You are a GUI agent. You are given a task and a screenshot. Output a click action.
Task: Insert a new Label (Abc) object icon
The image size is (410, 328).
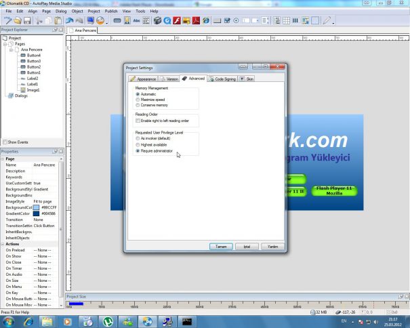136,20
